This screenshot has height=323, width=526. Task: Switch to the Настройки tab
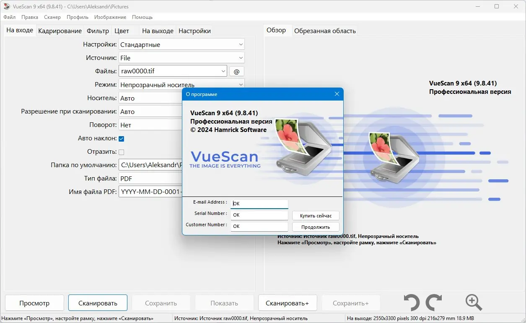point(194,31)
